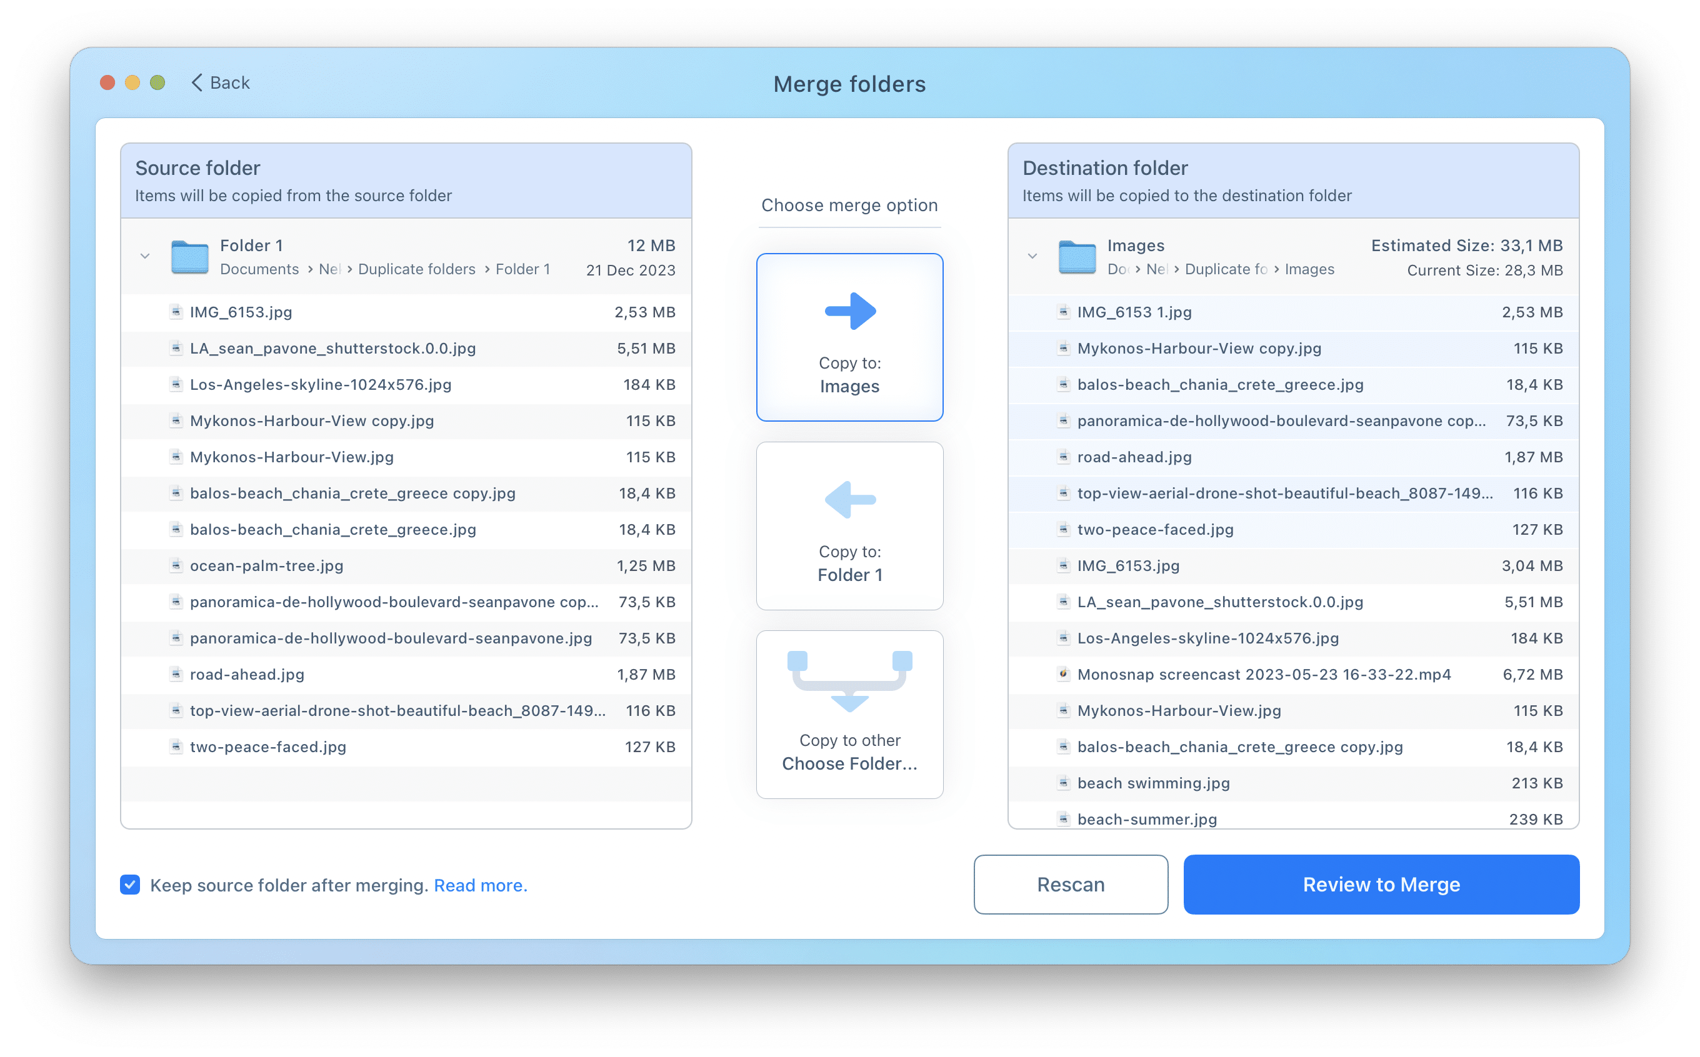The height and width of the screenshot is (1057, 1700).
Task: Expand the source Folder 1 tree item
Action: [145, 256]
